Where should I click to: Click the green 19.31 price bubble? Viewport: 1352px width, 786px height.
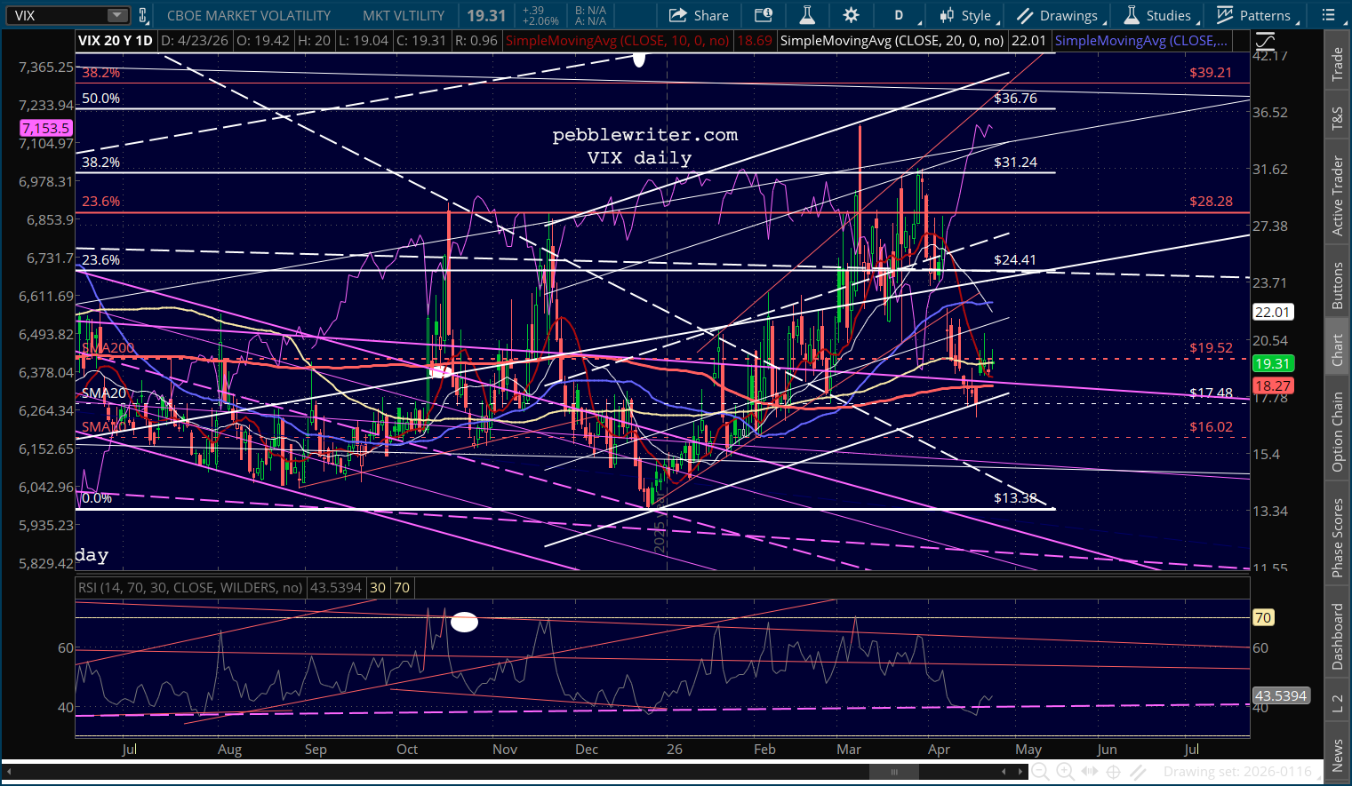click(1272, 363)
